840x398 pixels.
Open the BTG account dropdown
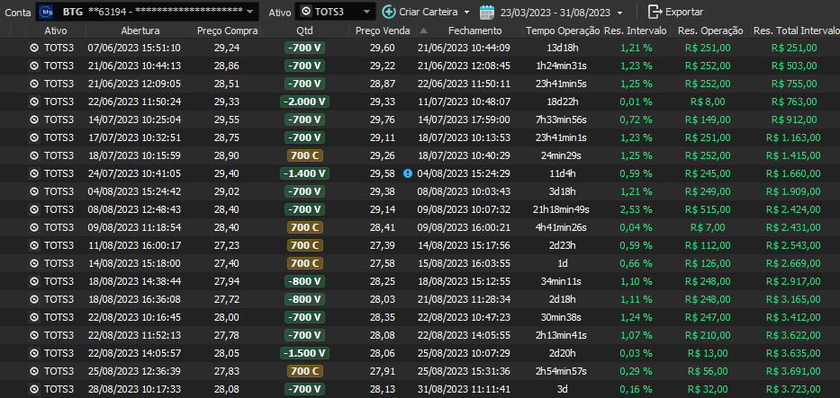(248, 12)
